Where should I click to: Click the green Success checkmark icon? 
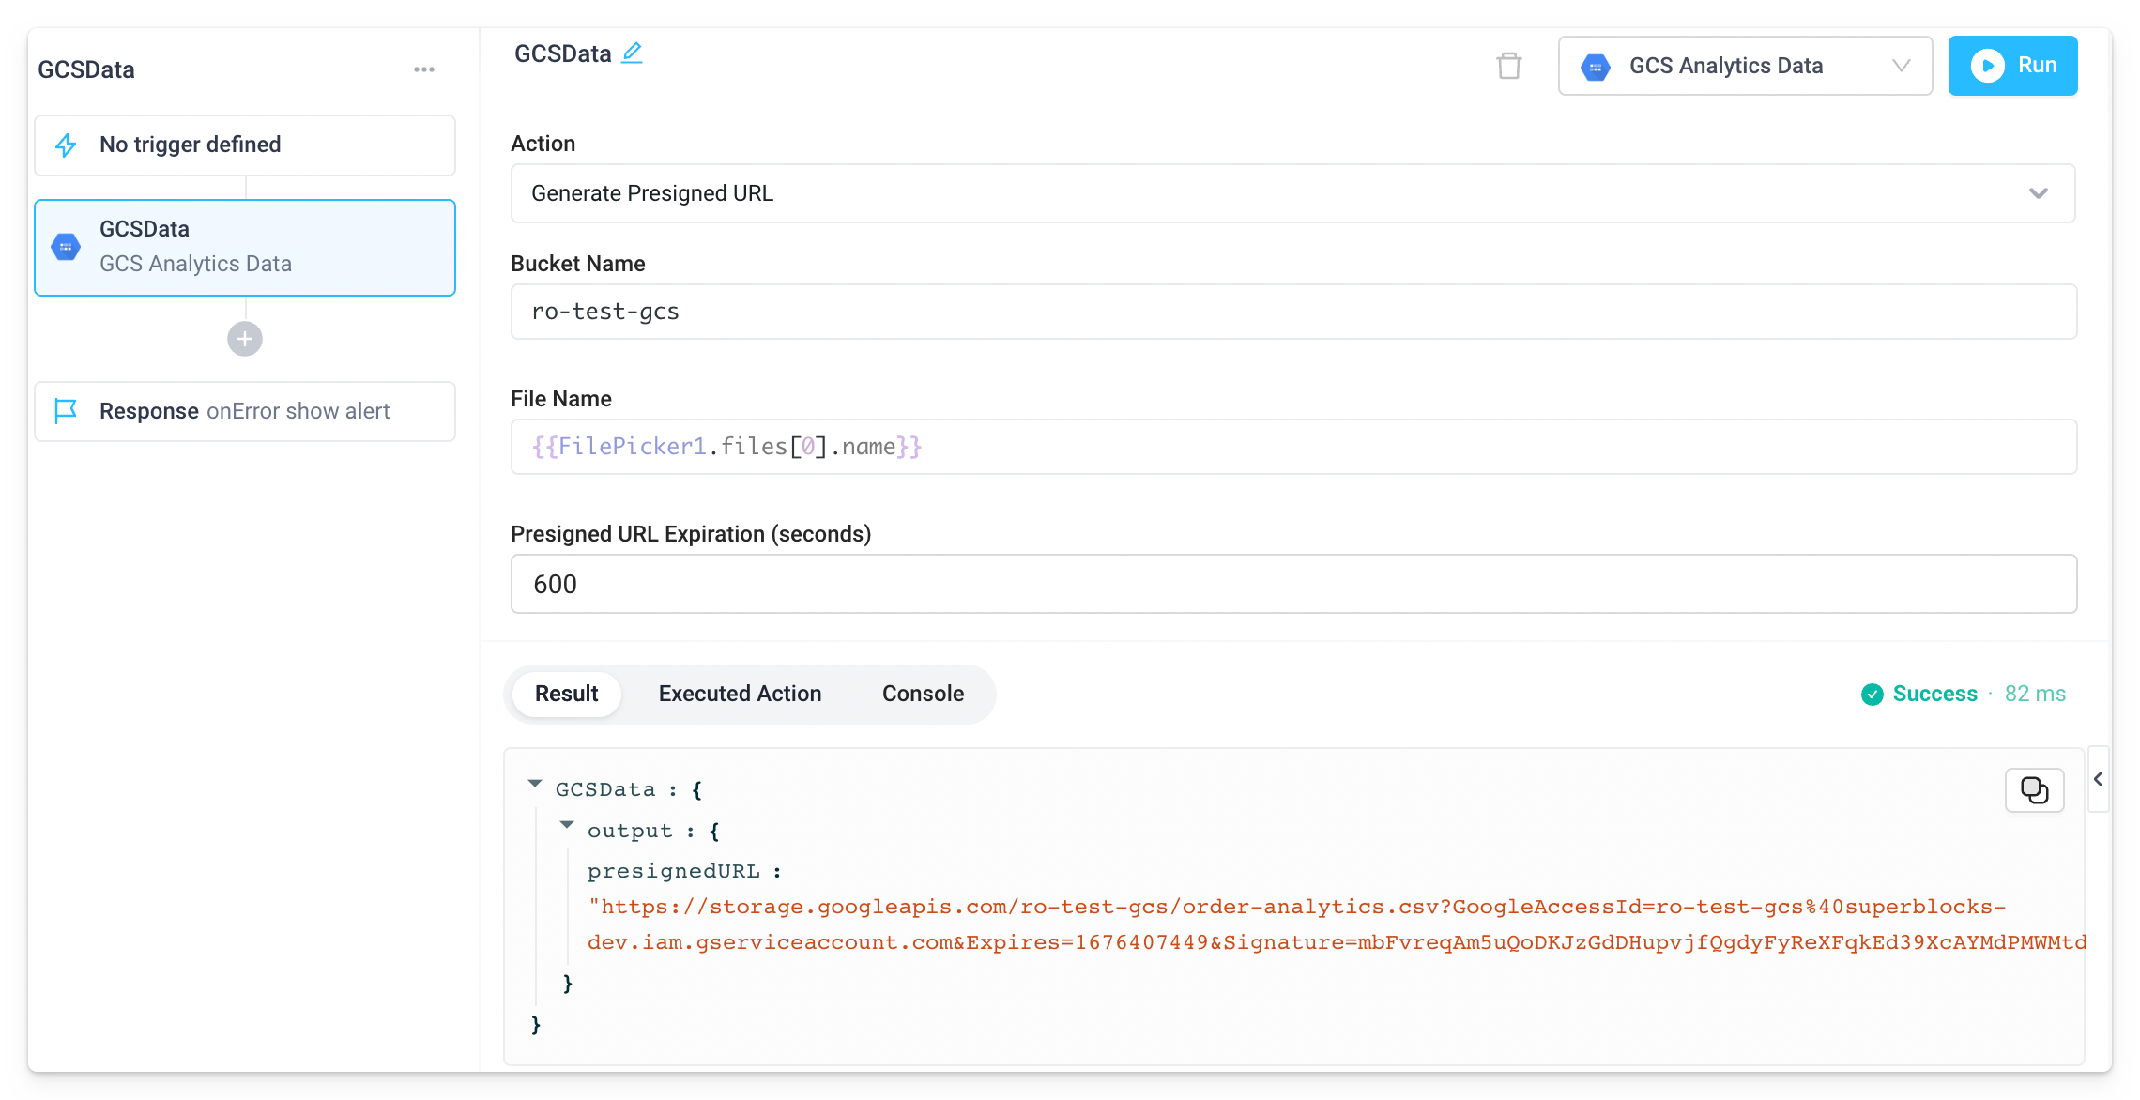pos(1872,695)
